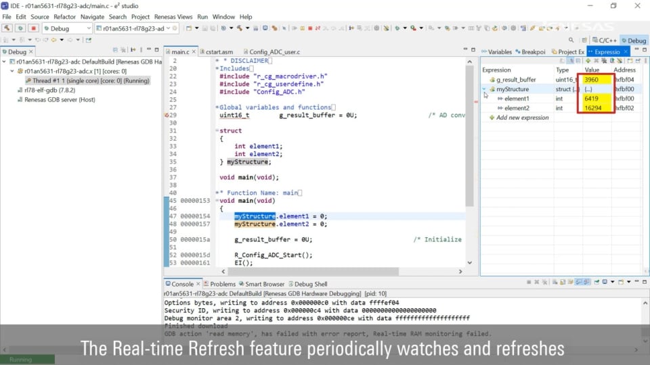Click the editor vertical scrollbar

click(469, 135)
